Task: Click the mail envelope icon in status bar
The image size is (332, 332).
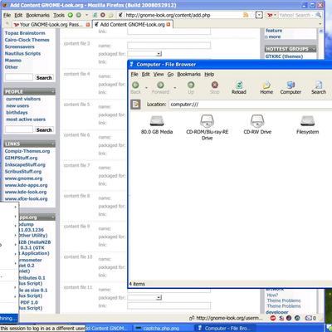Action: tap(309, 318)
